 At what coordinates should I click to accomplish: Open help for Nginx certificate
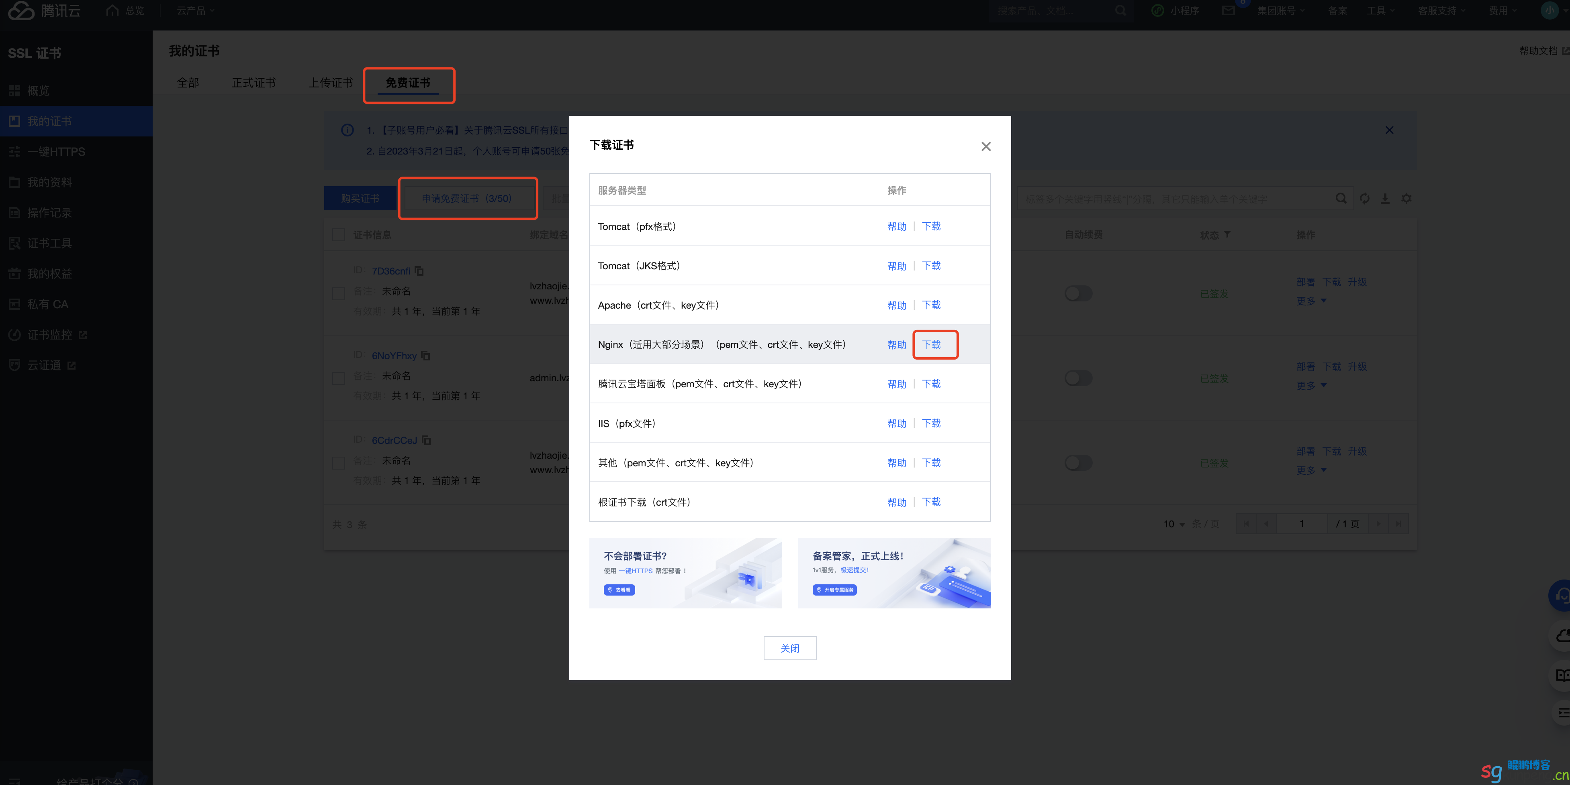[897, 345]
